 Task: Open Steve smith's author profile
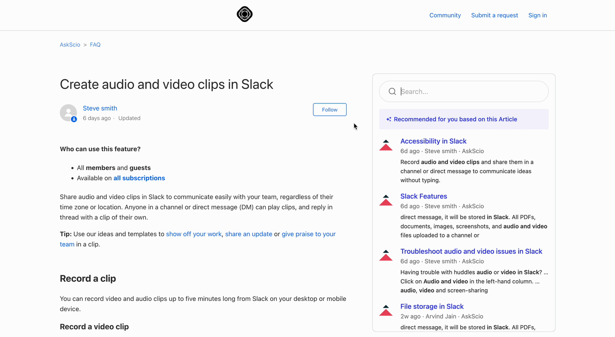(x=99, y=108)
